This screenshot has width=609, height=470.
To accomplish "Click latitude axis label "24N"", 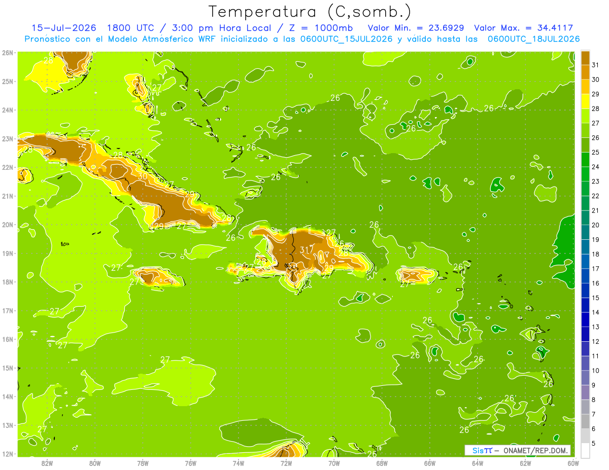I will pos(7,110).
